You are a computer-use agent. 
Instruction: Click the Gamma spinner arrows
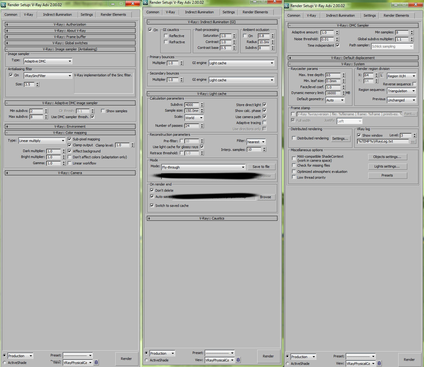(x=64, y=163)
